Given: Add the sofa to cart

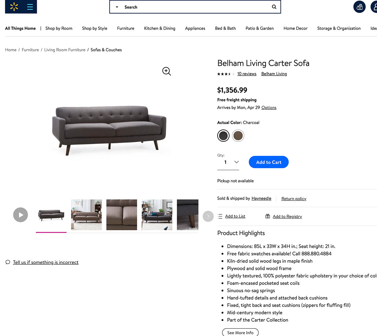Looking at the screenshot, I should (x=269, y=162).
